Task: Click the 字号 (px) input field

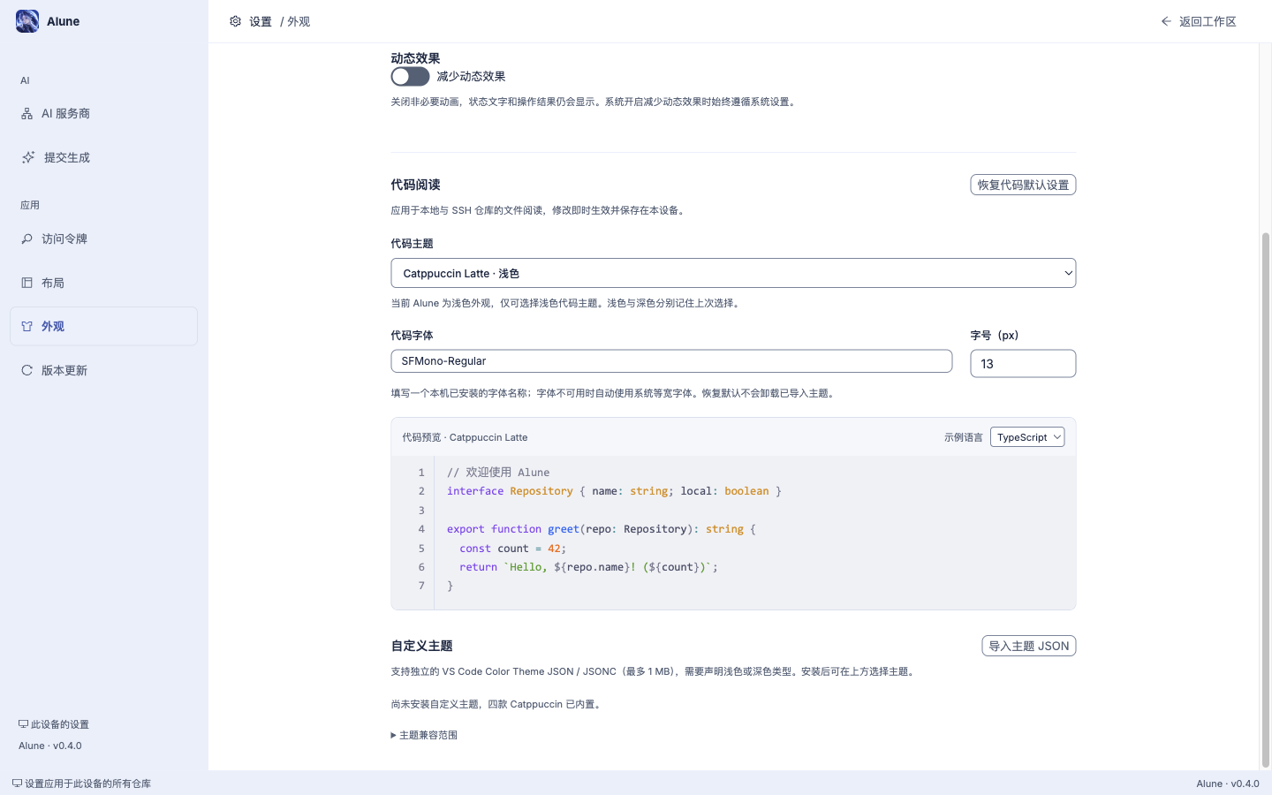Action: [1023, 363]
